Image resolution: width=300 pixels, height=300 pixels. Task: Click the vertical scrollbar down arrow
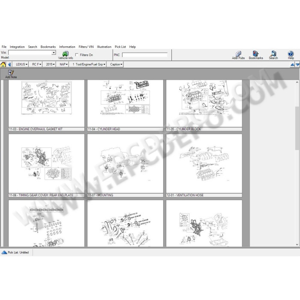click(x=297, y=244)
